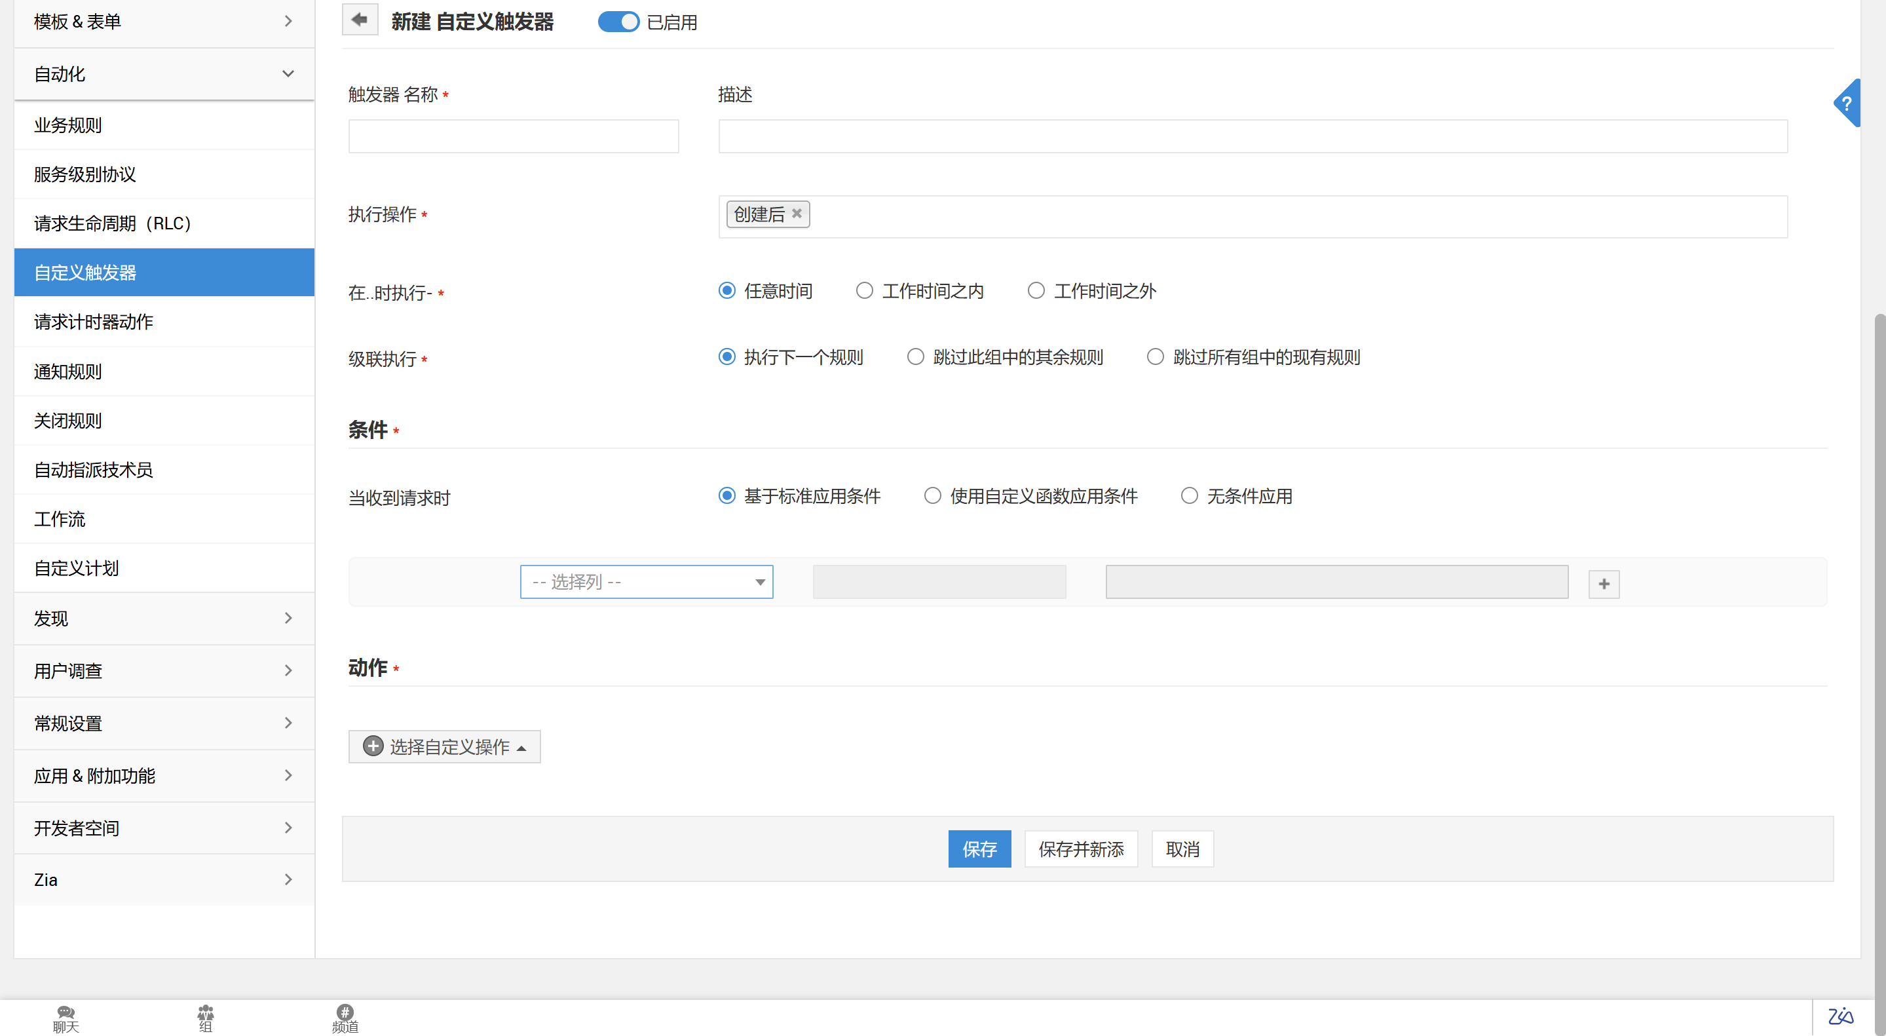Collapse the 自动化 sidebar section
Screen dimensions: 1886x1036
point(164,74)
